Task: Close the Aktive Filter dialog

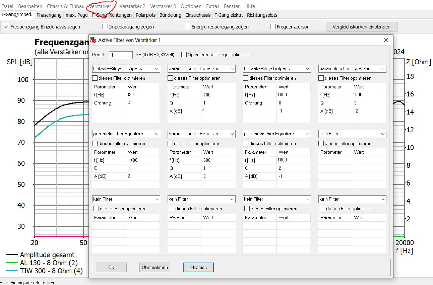Action: point(386,40)
